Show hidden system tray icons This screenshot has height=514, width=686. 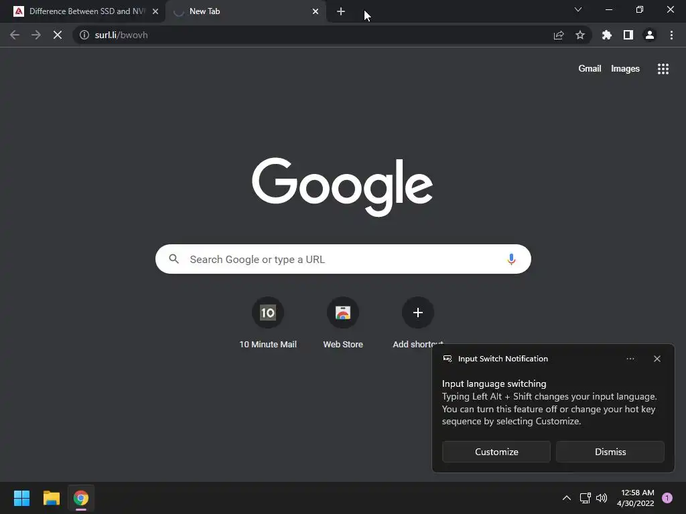click(x=567, y=498)
